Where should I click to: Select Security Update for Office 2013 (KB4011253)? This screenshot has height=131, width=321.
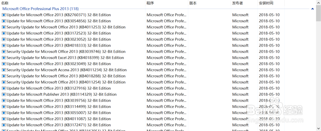(66, 27)
